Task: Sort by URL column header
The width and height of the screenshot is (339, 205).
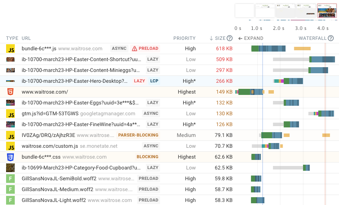Action: (26, 38)
